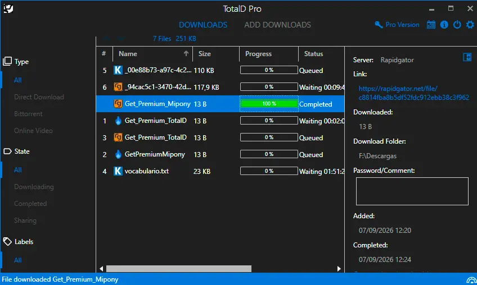Select the Get_Premium_Mipony file name
This screenshot has height=285, width=477.
tap(157, 104)
